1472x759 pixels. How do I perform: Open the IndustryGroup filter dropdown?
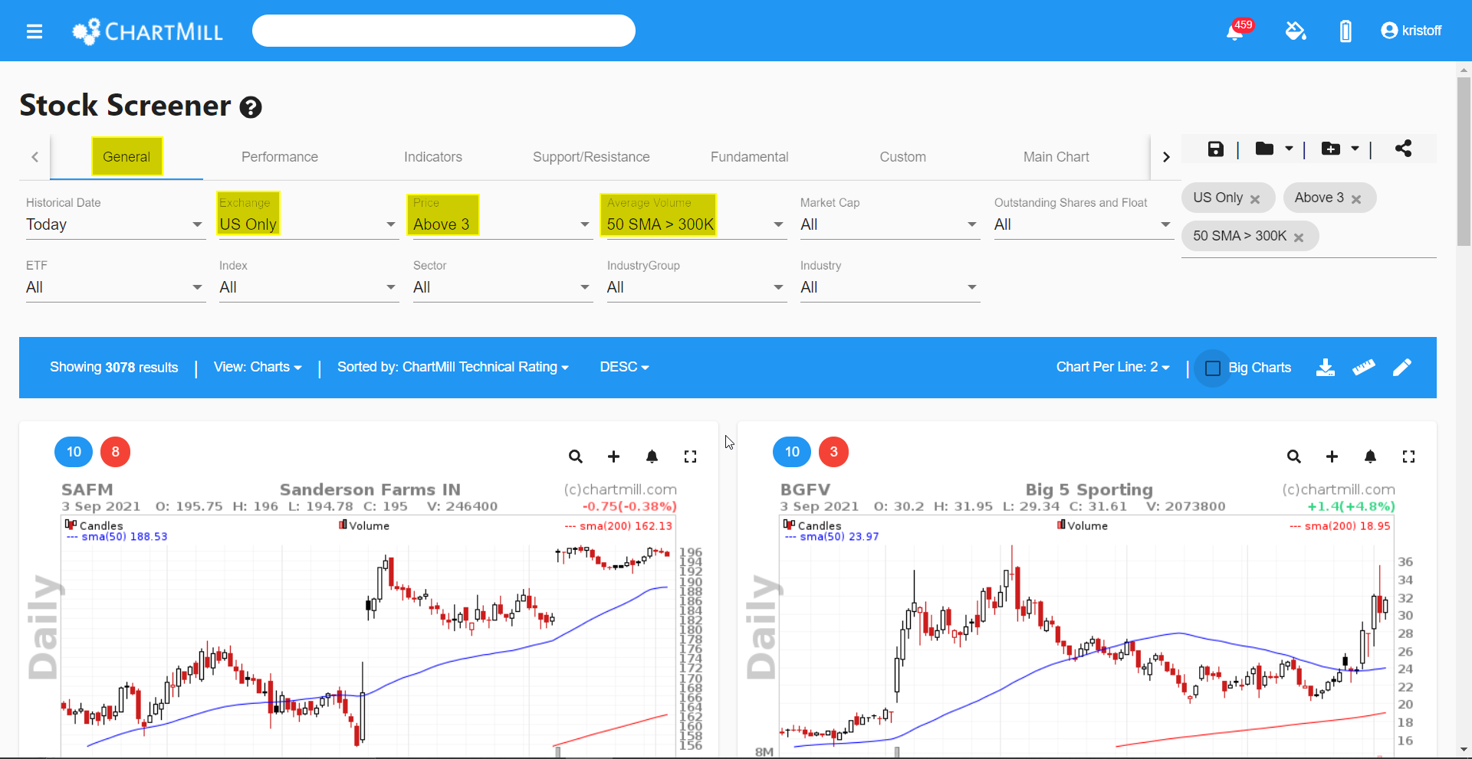(x=697, y=287)
